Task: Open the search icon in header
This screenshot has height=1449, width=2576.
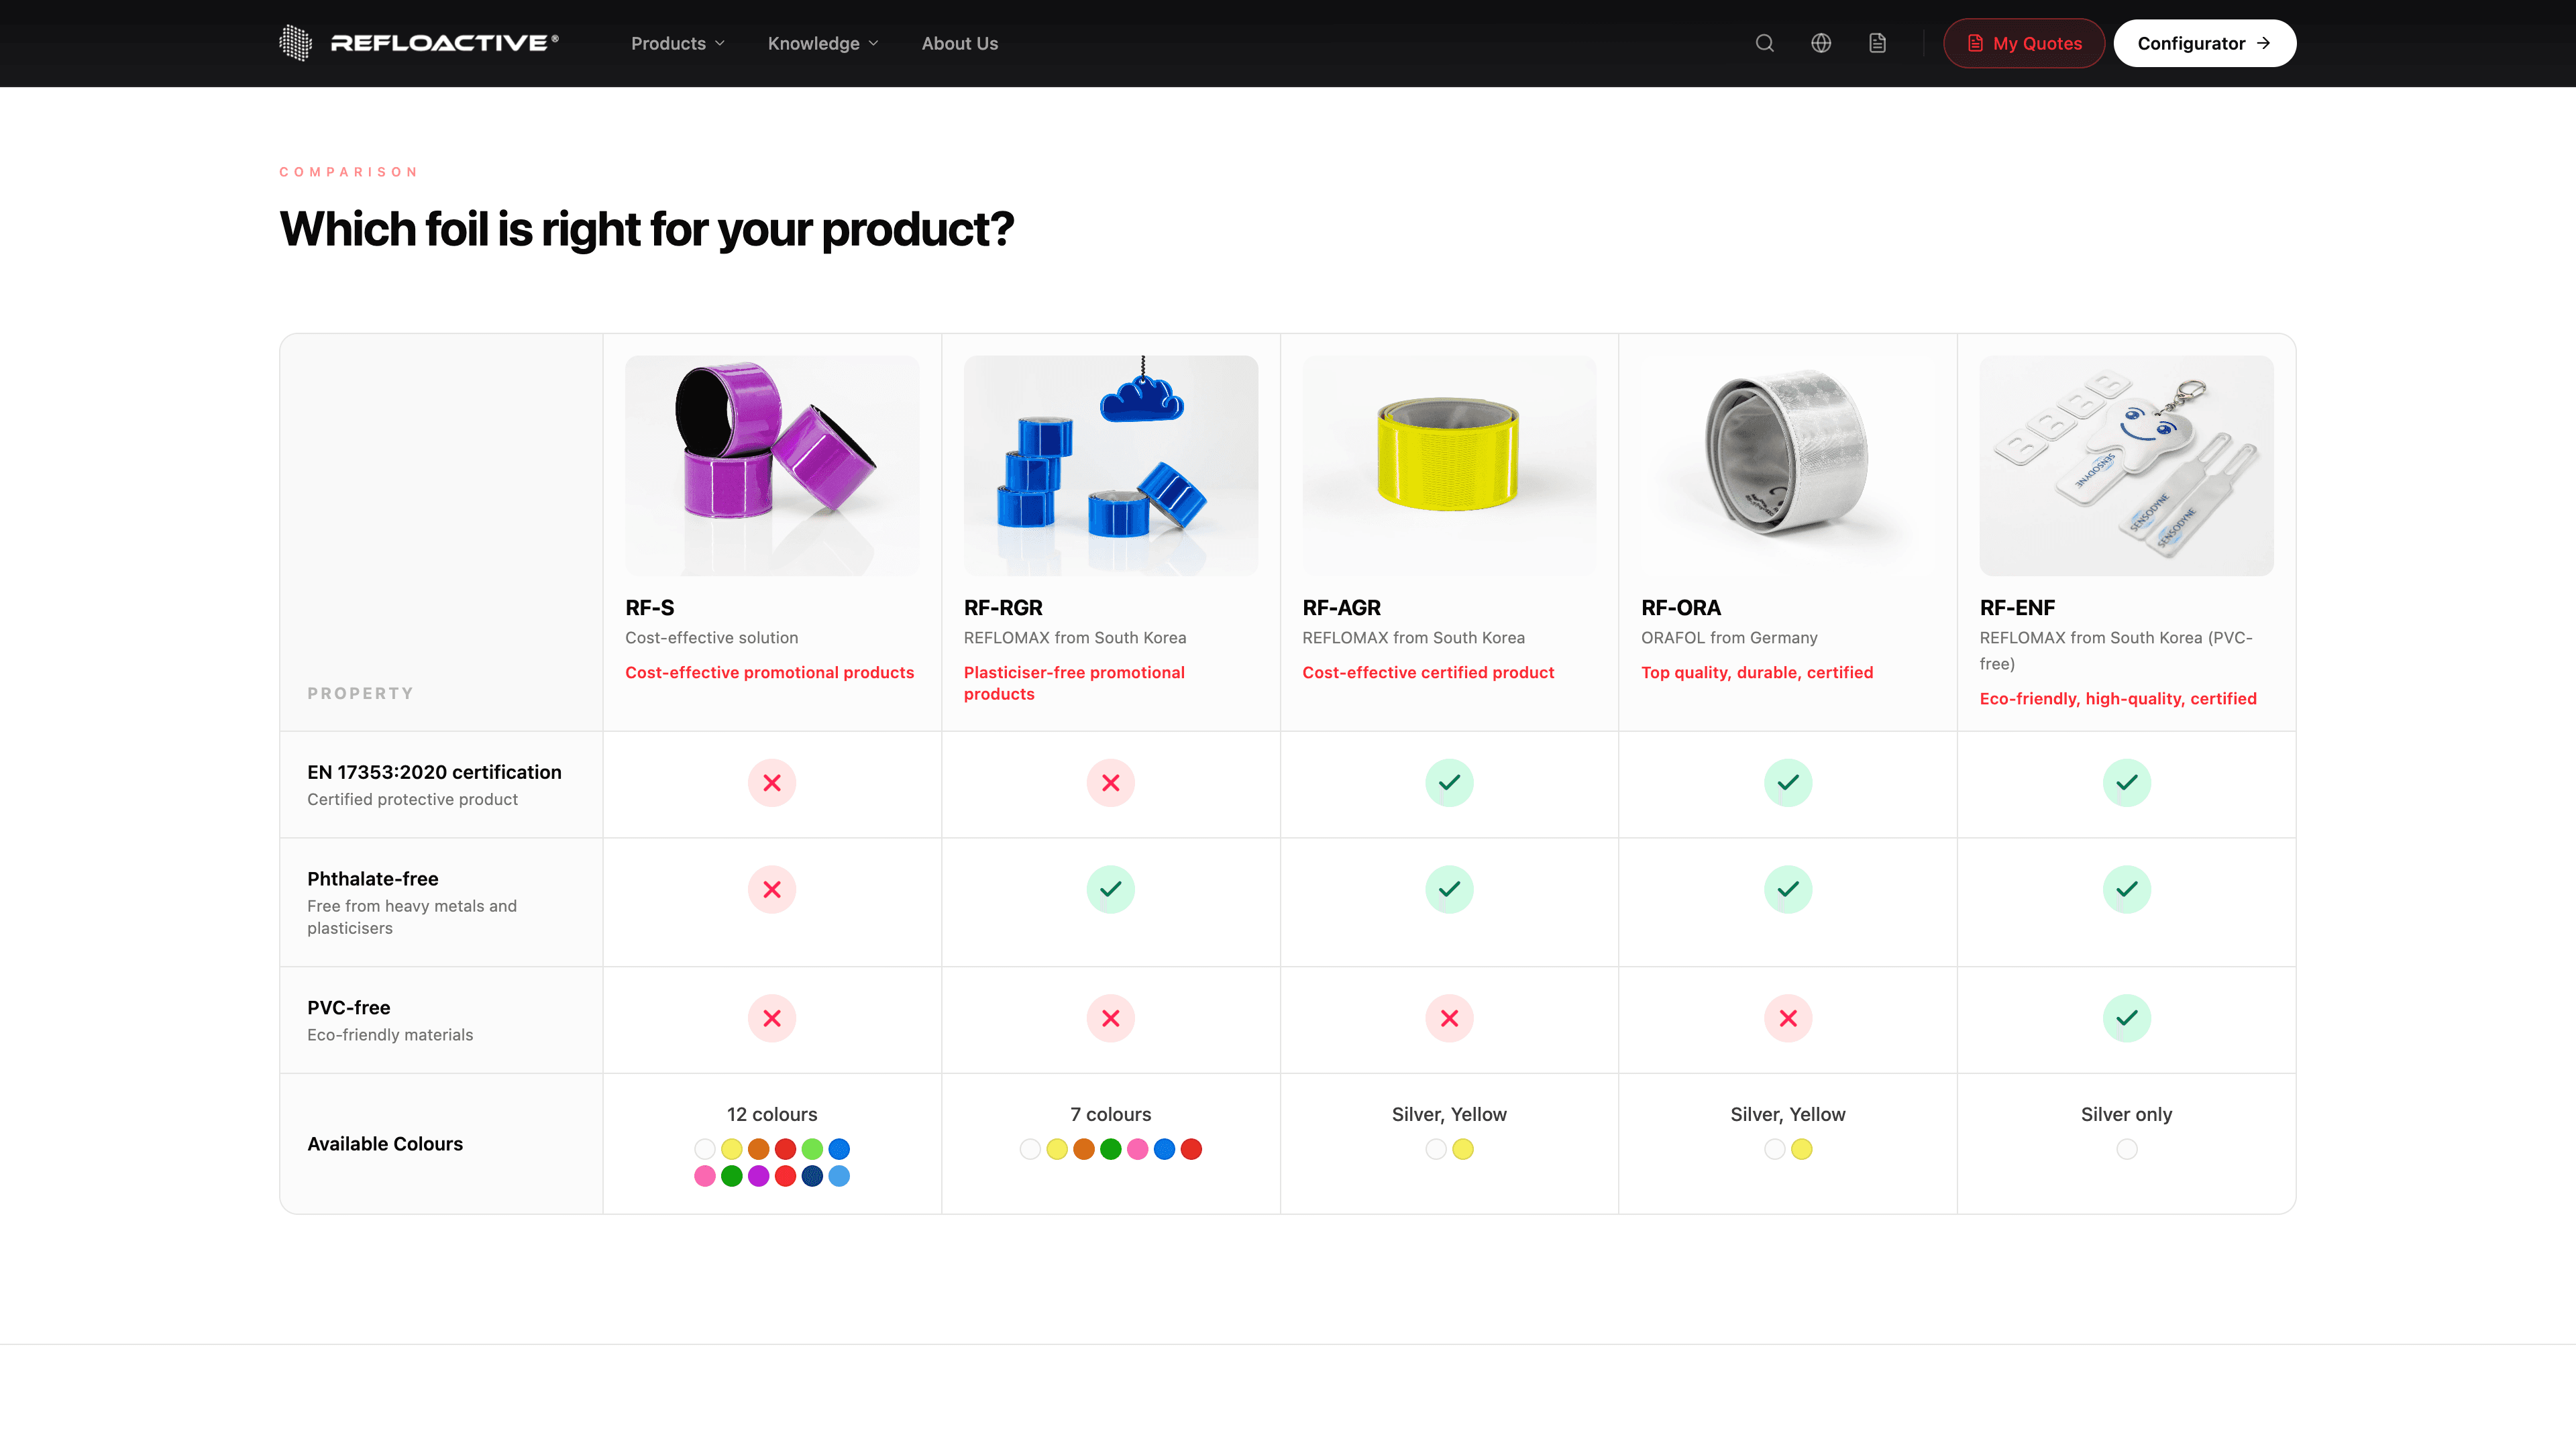Action: (1764, 43)
